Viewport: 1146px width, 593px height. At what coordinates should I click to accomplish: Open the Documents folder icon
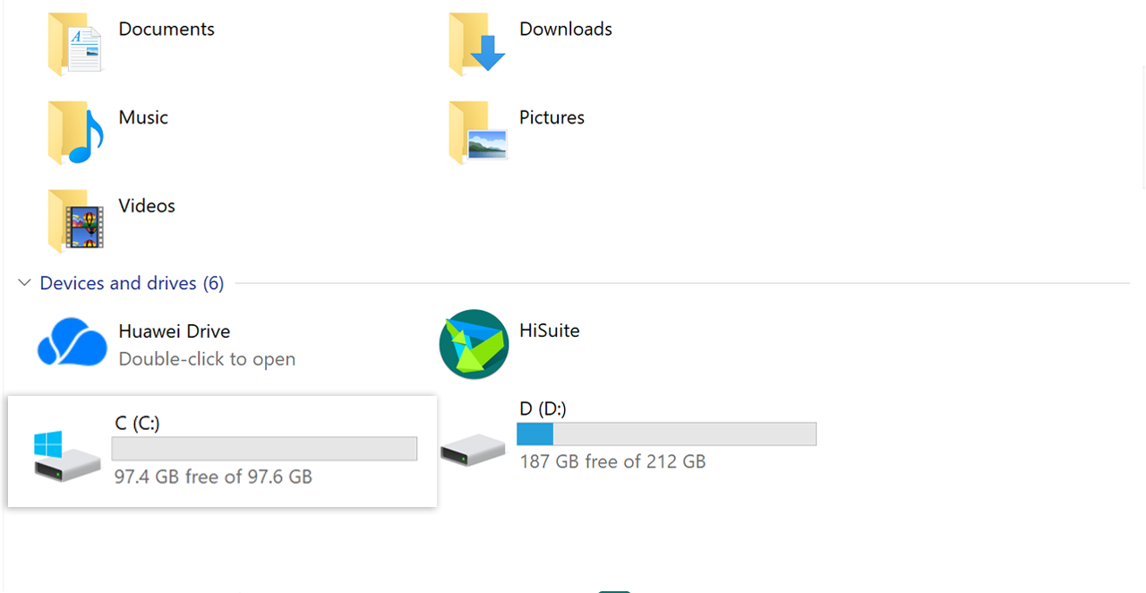(x=75, y=45)
